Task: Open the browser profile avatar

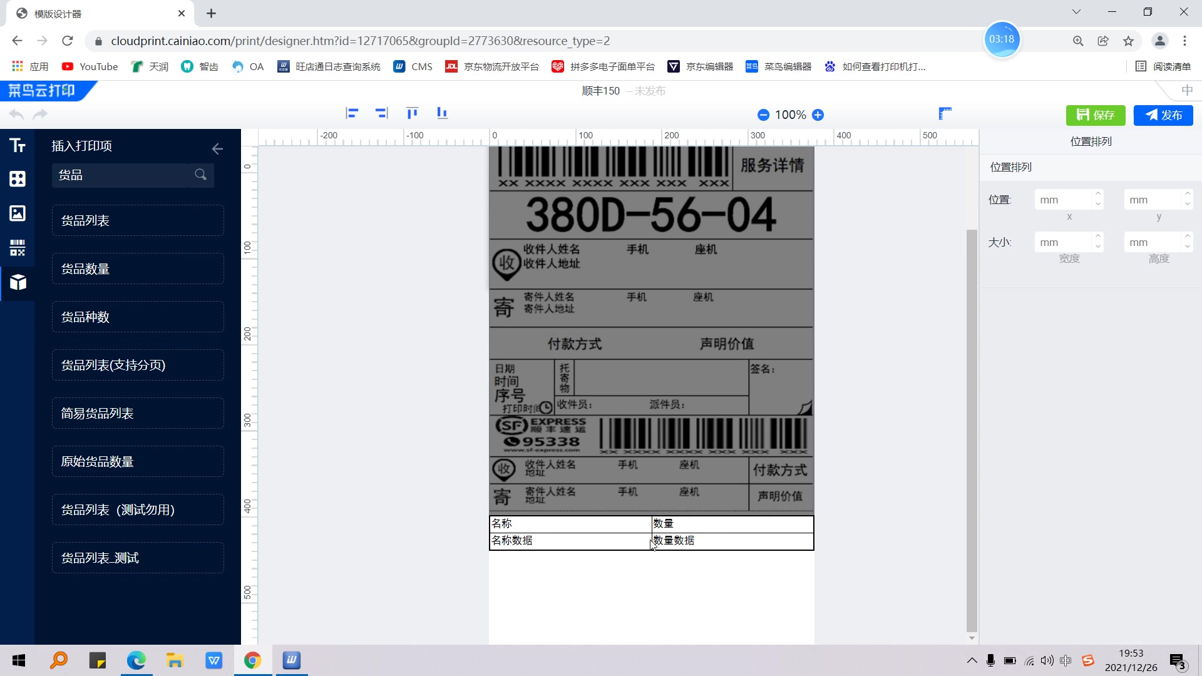Action: [1159, 41]
